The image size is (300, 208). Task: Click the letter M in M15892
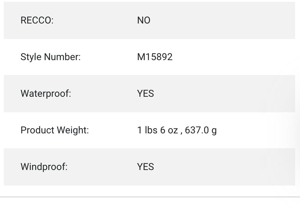pos(141,57)
